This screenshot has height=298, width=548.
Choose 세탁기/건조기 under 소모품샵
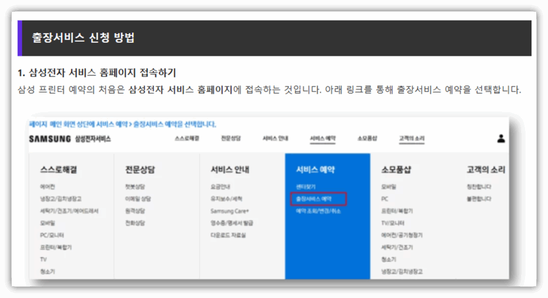pos(397,247)
